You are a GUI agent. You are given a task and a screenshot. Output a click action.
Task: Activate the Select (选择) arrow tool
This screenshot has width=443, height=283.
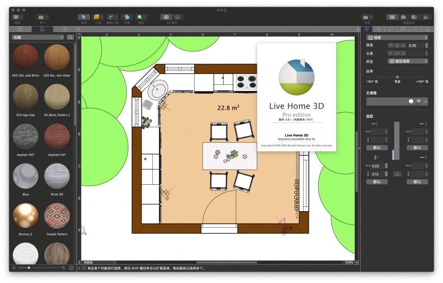(83, 17)
